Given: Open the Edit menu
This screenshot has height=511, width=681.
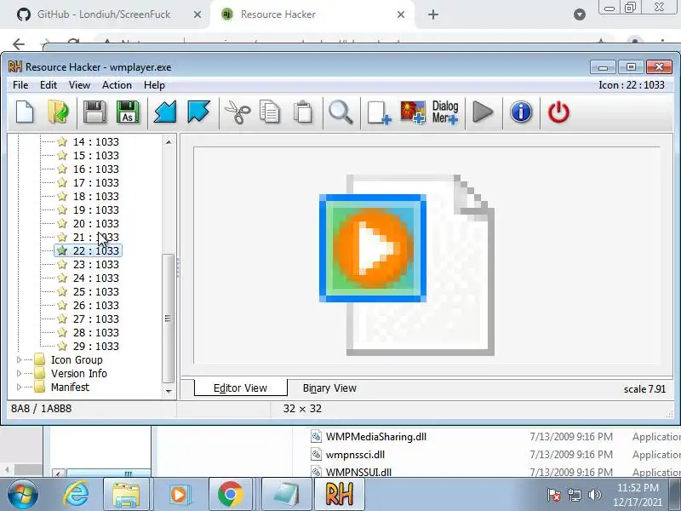Looking at the screenshot, I should coord(49,85).
